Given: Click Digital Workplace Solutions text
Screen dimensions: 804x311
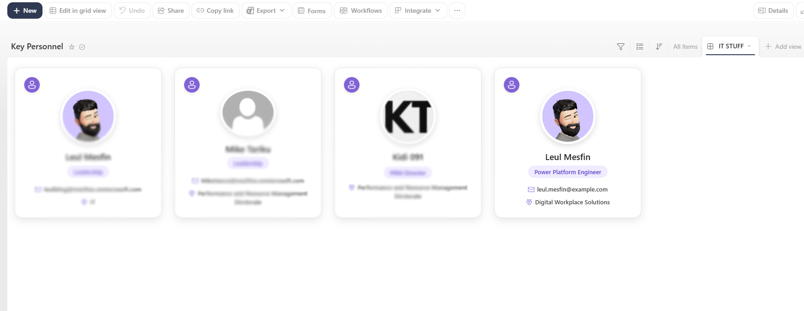Looking at the screenshot, I should 572,202.
